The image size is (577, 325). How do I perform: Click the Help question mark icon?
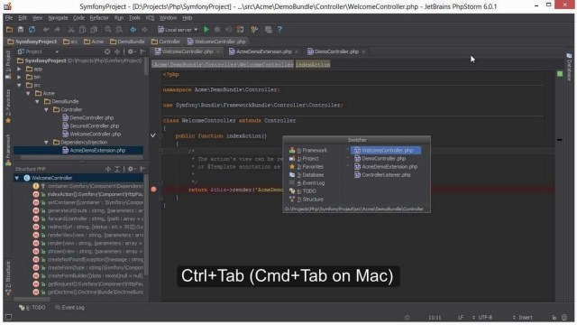(279, 30)
